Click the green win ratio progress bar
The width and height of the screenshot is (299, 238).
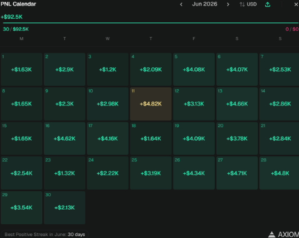pyautogui.click(x=150, y=23)
